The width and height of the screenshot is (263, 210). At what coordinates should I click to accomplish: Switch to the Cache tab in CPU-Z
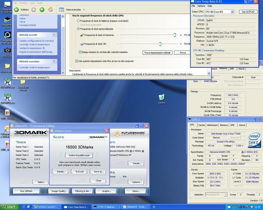point(202,125)
